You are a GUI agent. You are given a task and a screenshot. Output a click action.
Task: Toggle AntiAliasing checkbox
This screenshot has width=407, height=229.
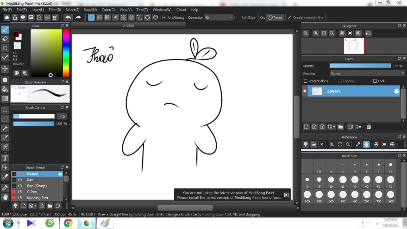[164, 17]
